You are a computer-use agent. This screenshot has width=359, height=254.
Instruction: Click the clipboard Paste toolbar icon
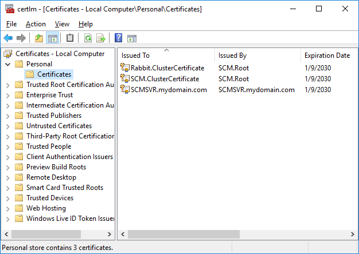(x=70, y=38)
